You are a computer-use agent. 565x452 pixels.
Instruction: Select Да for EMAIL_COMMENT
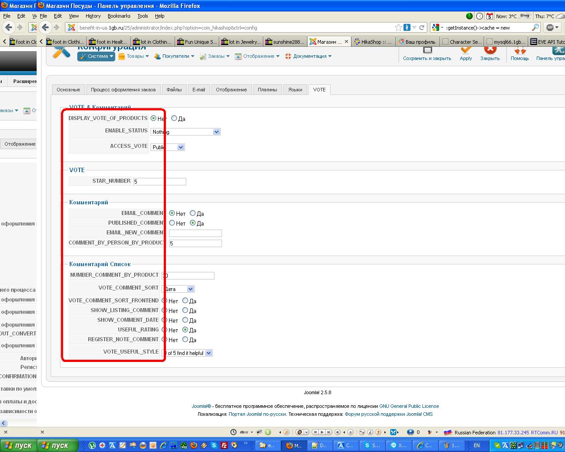pos(192,213)
